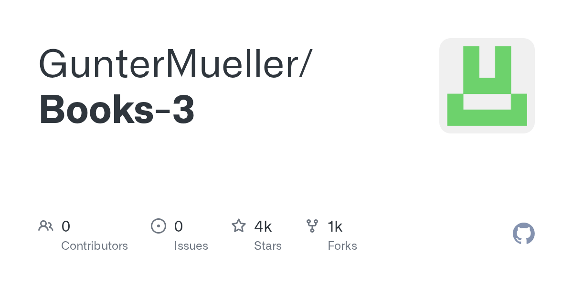Click the green identicon avatar image
Viewport: 573px width, 286px height.
tap(487, 86)
